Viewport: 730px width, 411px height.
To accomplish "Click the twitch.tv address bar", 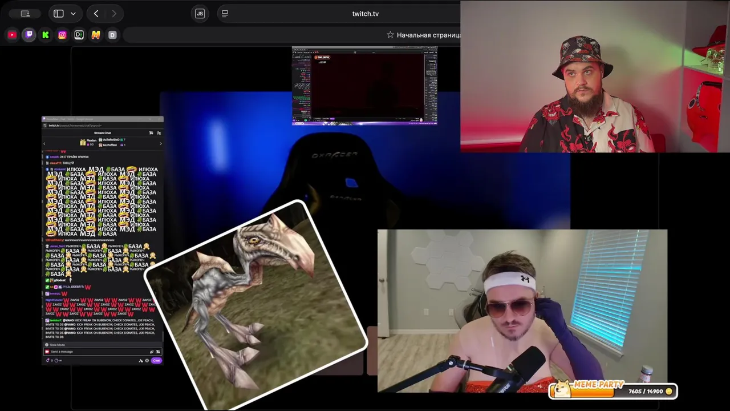I will point(366,14).
